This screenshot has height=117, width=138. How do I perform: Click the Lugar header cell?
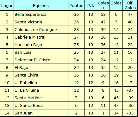7,5
